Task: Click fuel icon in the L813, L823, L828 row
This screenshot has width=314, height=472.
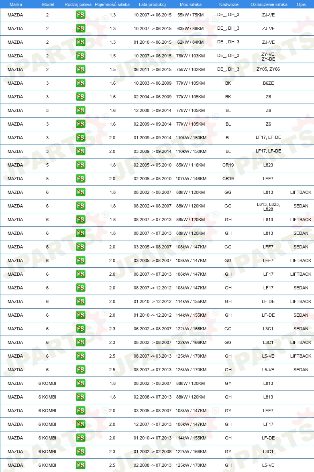Action: (80, 206)
